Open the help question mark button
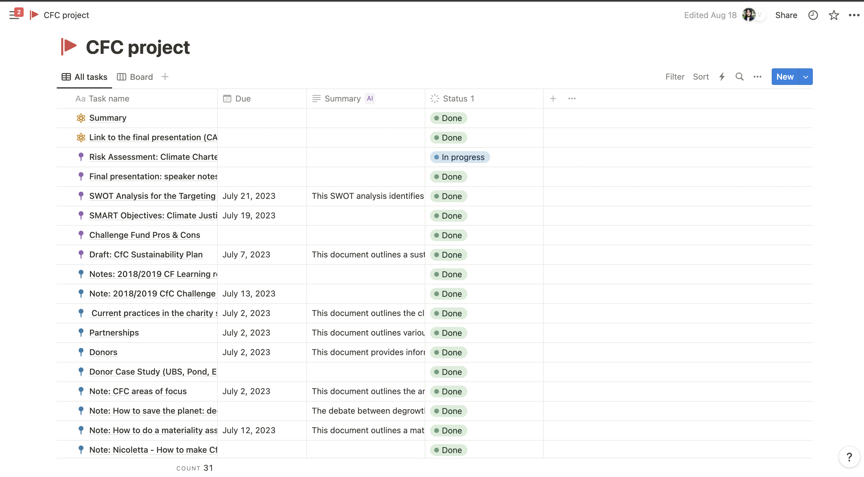 pos(849,457)
